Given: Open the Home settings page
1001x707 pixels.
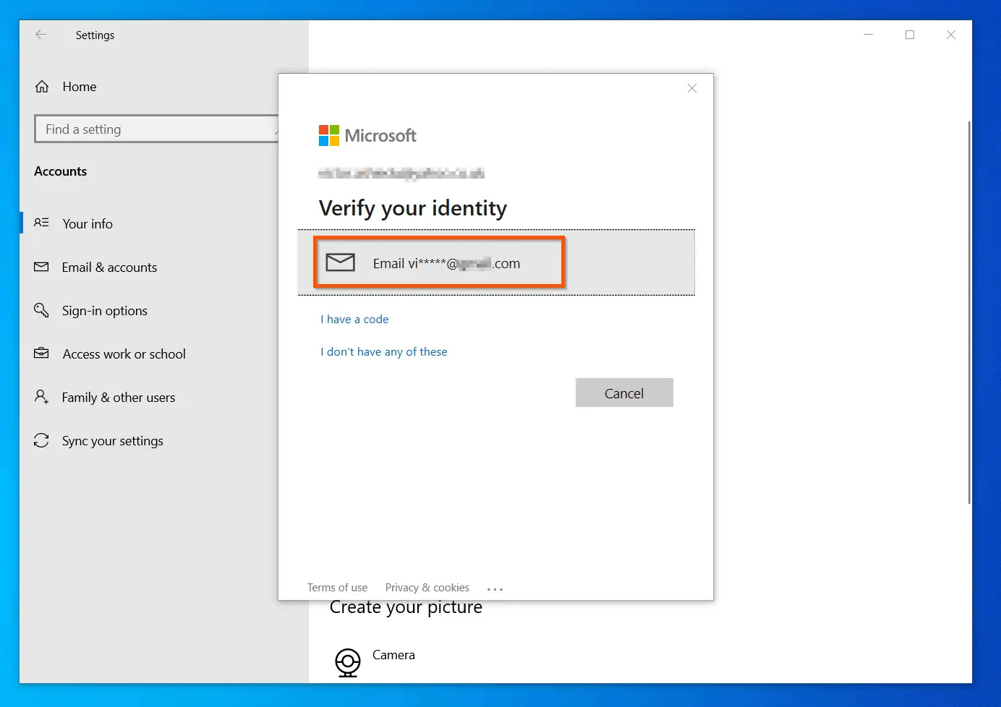Looking at the screenshot, I should click(x=80, y=87).
